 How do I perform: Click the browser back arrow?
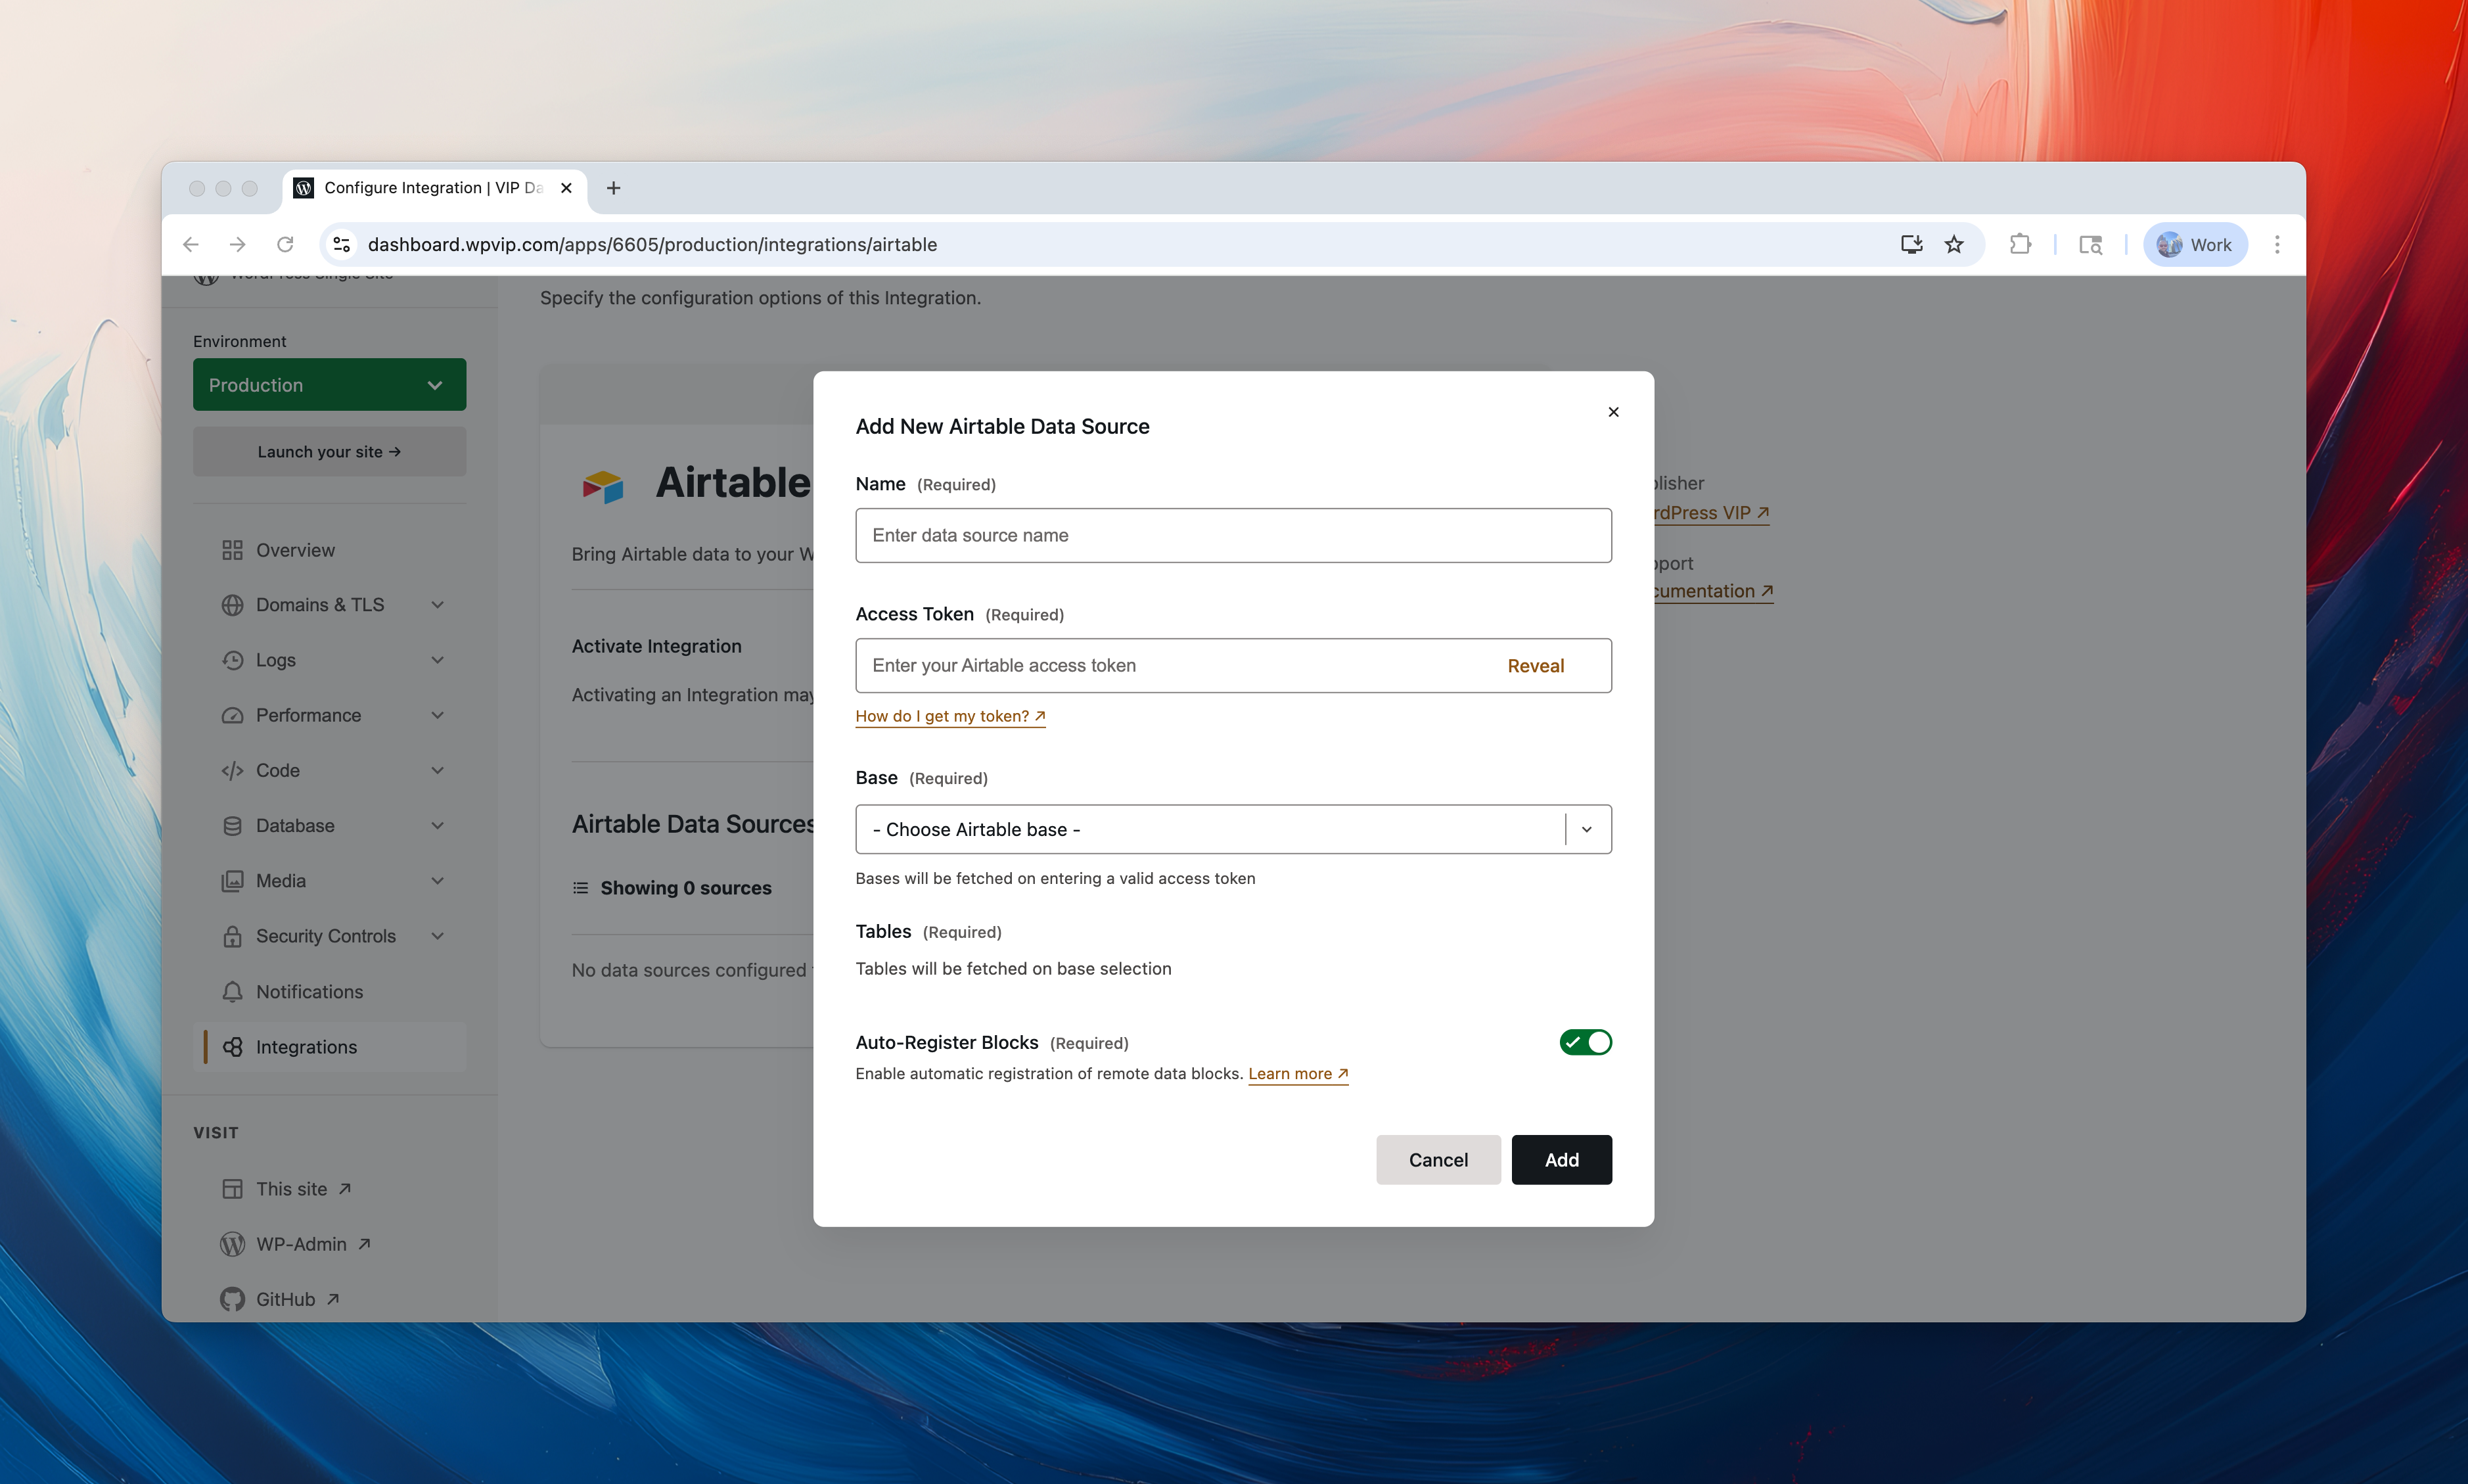pos(191,244)
